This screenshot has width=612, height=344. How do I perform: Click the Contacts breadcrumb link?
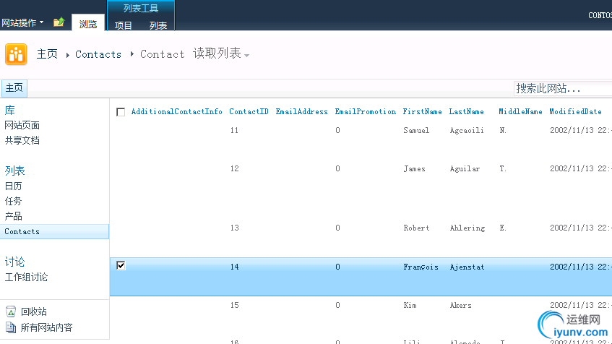[98, 54]
